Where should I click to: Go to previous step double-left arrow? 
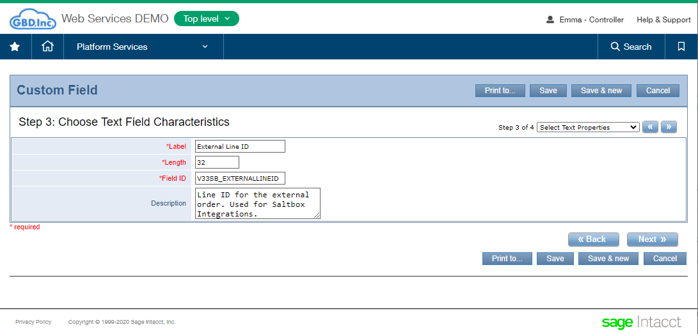click(x=651, y=127)
